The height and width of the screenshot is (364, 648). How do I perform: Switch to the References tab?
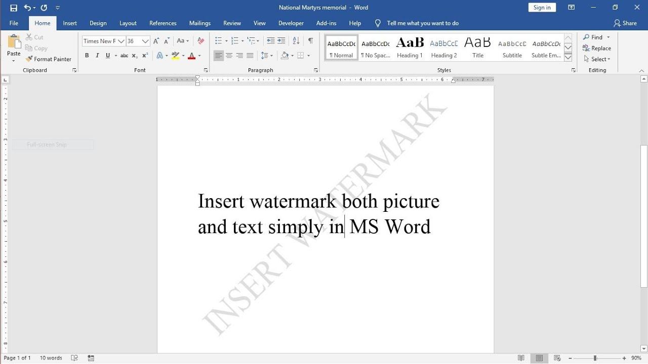[163, 23]
